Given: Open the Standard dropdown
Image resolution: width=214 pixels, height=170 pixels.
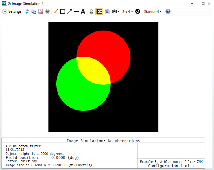Looking at the screenshot, I should 153,12.
